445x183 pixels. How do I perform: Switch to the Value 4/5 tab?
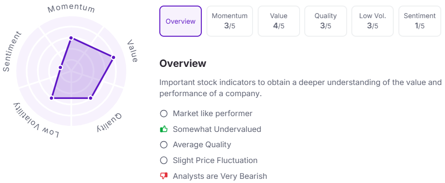coord(279,21)
